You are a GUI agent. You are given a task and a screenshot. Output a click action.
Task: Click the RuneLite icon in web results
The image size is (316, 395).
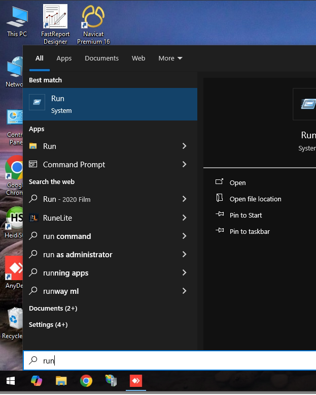(x=33, y=218)
